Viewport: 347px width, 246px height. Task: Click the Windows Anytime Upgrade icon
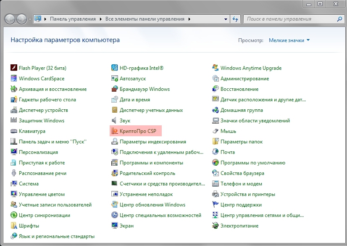[216, 68]
